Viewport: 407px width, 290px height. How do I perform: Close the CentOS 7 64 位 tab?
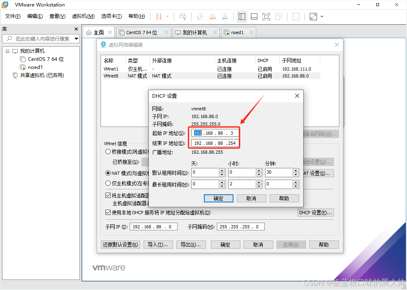coord(166,32)
